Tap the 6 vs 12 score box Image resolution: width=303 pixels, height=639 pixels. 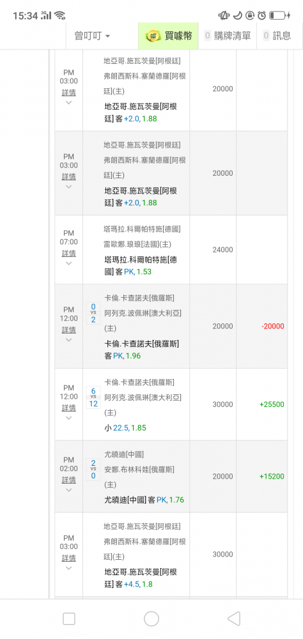click(x=93, y=397)
